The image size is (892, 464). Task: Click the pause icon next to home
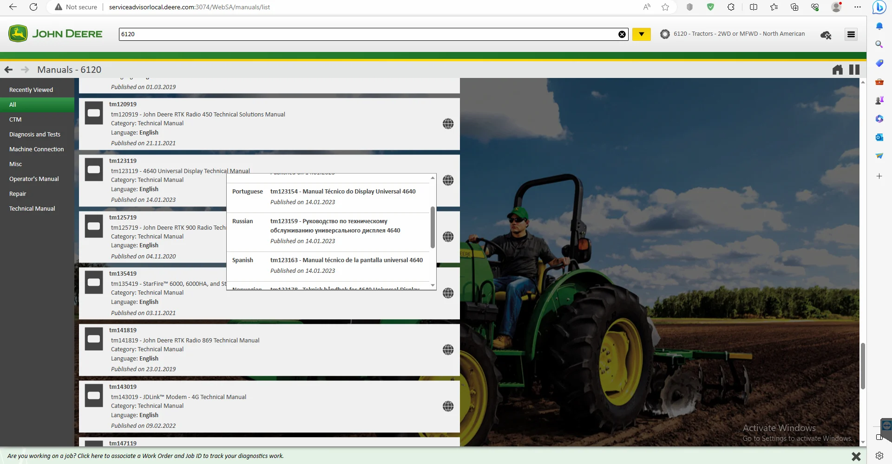tap(854, 70)
